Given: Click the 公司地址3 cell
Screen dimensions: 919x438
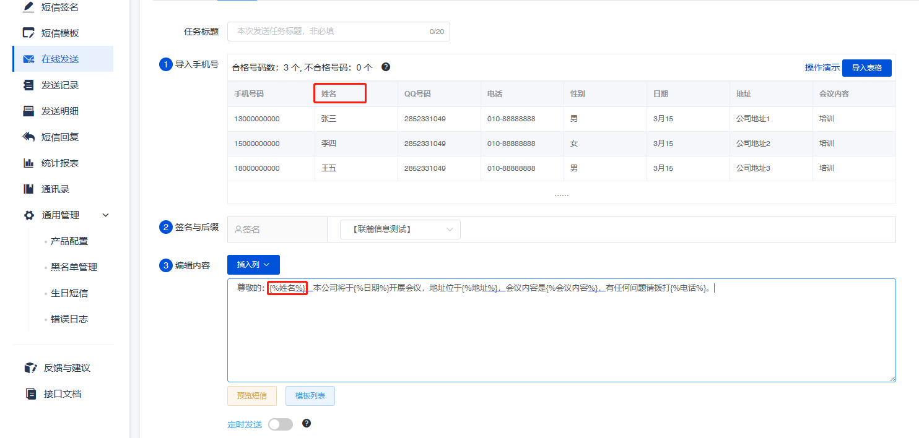Looking at the screenshot, I should coord(771,168).
